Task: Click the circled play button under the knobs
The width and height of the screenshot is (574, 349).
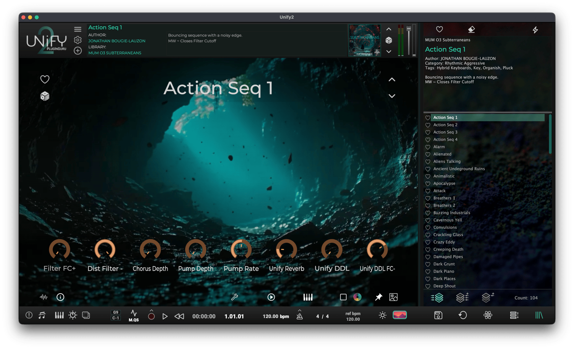Action: [x=271, y=297]
